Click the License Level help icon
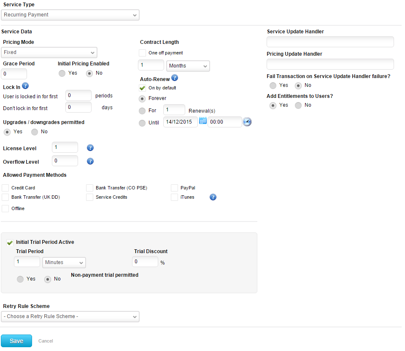Image resolution: width=405 pixels, height=351 pixels. [90, 148]
